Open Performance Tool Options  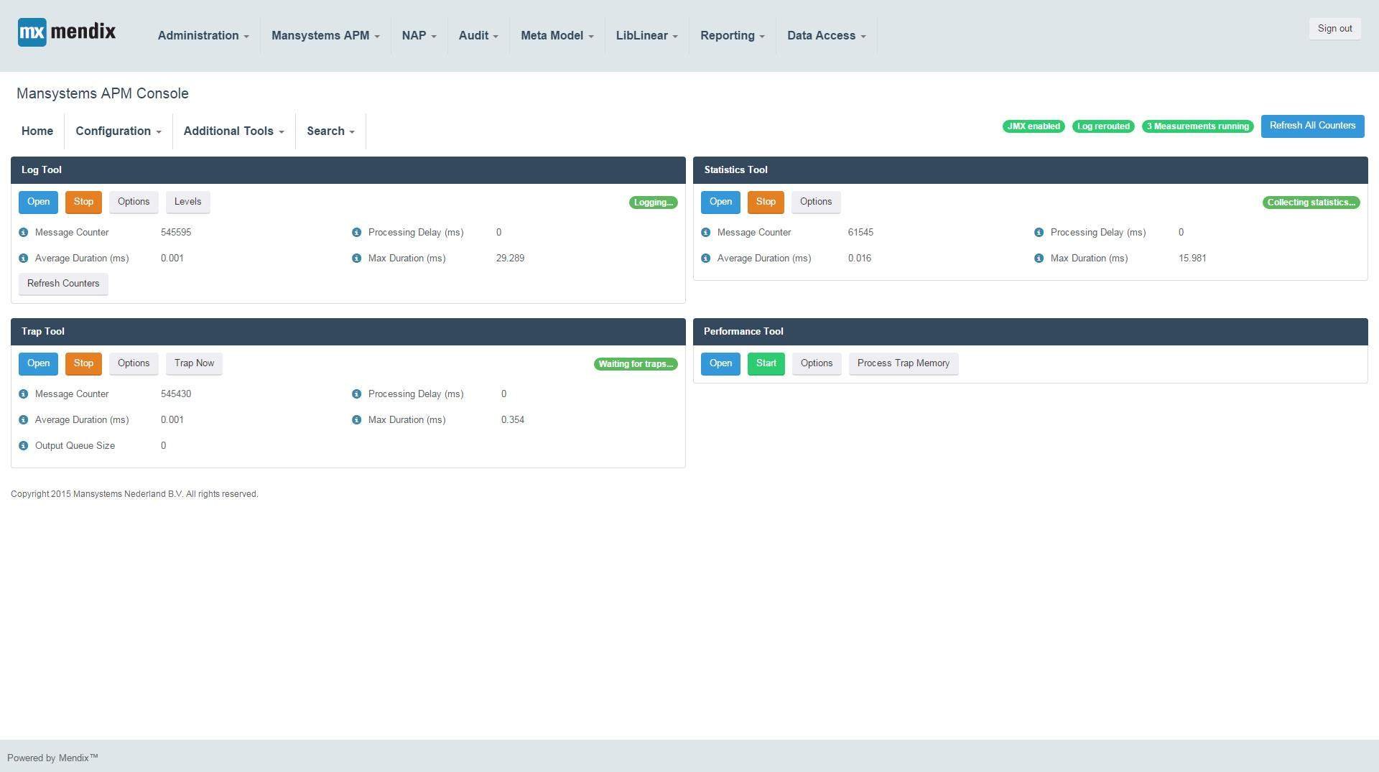coord(817,363)
